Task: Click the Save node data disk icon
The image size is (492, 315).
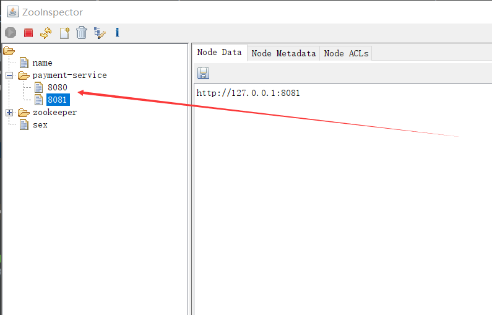Action: [204, 73]
